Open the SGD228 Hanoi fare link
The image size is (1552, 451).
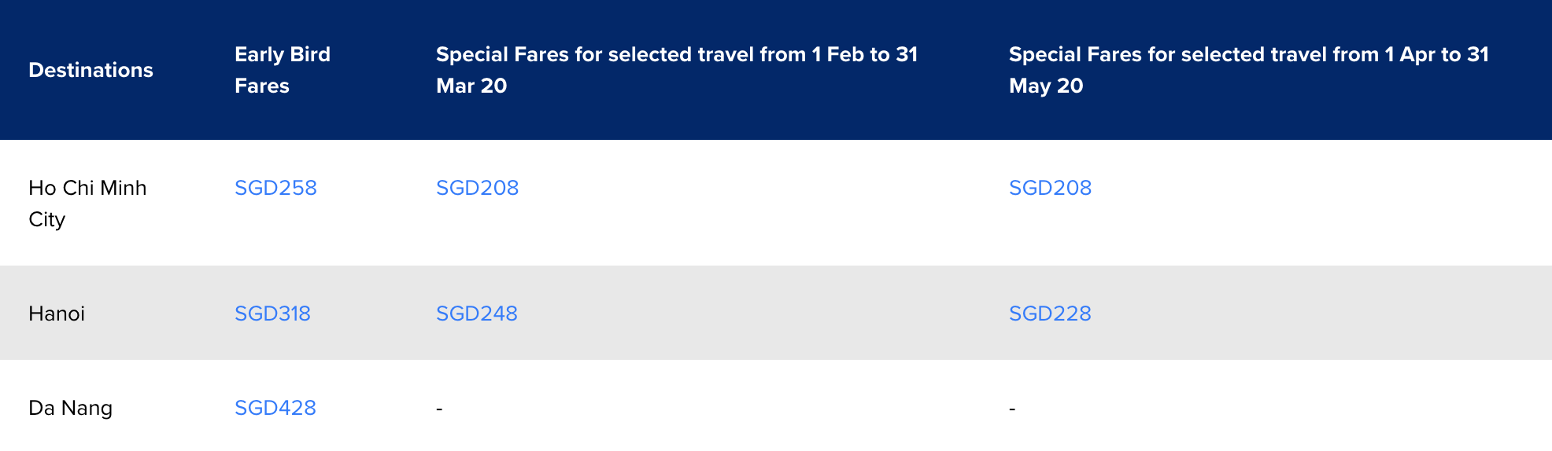click(x=1050, y=313)
